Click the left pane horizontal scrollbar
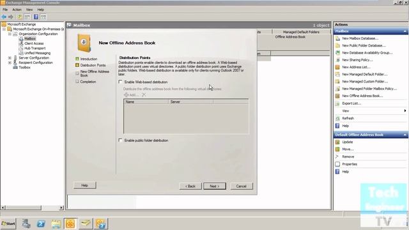Viewport: 409px width, 230px height. tap(24, 208)
